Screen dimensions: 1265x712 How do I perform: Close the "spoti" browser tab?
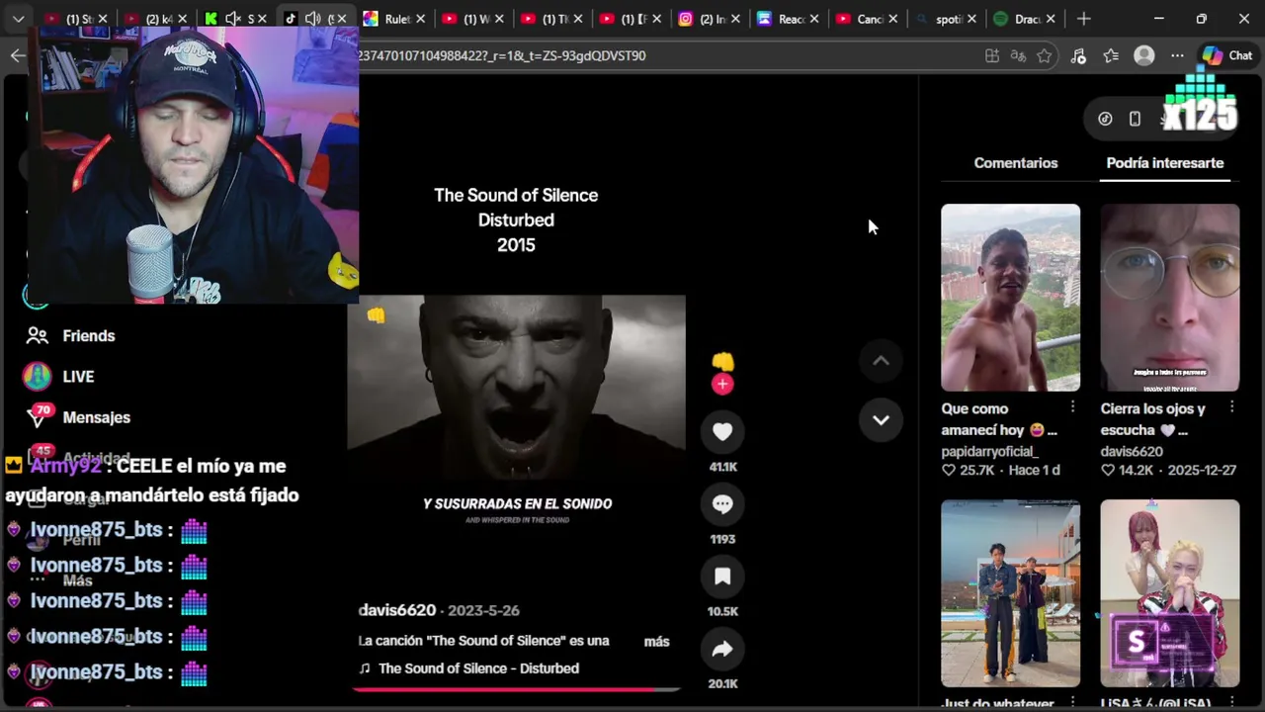point(971,19)
